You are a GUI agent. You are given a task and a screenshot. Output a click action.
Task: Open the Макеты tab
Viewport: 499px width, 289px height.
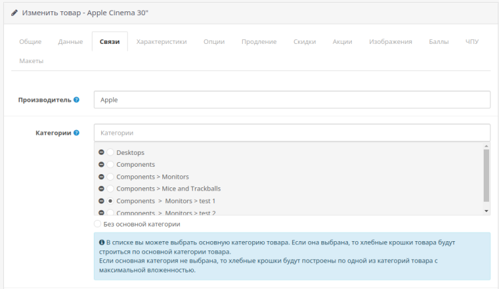[x=31, y=60]
